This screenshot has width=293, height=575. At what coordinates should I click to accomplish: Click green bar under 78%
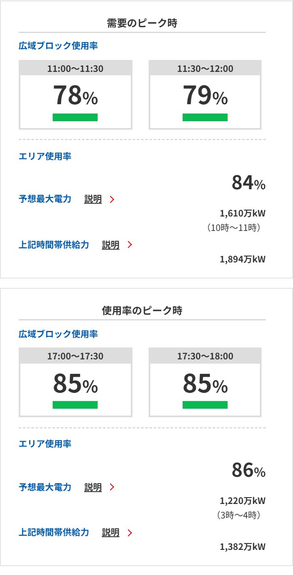(x=75, y=117)
